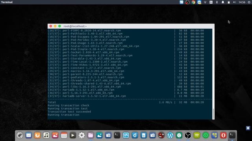
Task: Open the system monitor waveform icon in dock
Action: point(126,136)
